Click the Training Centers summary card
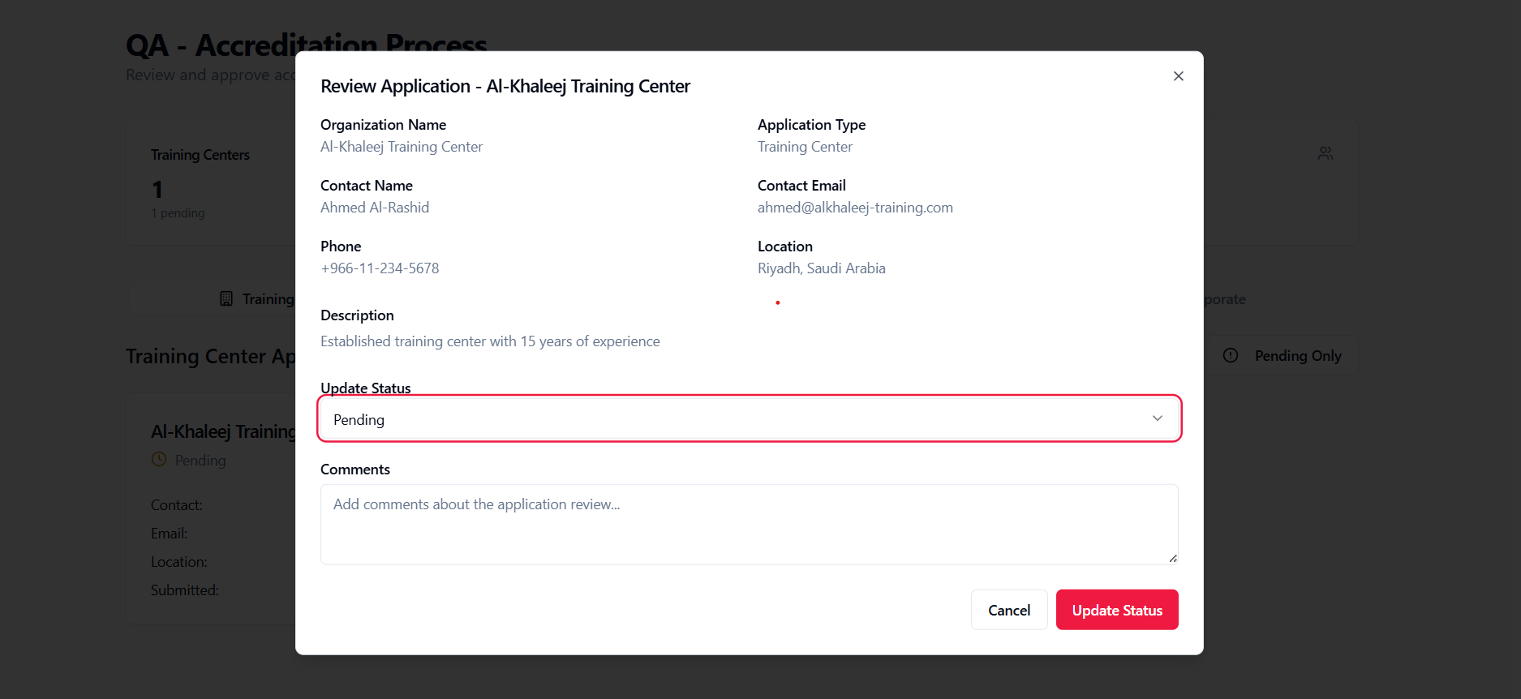 coord(211,182)
